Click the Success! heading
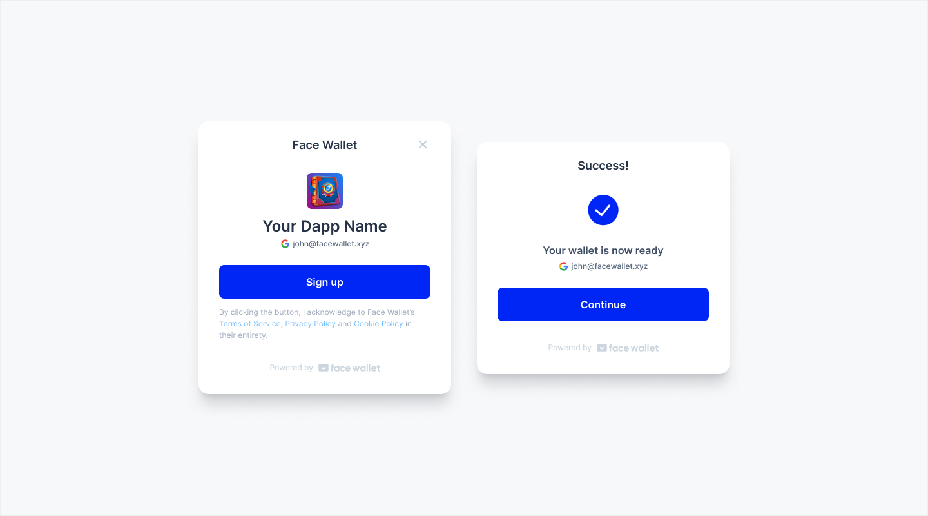928x516 pixels. coord(603,166)
